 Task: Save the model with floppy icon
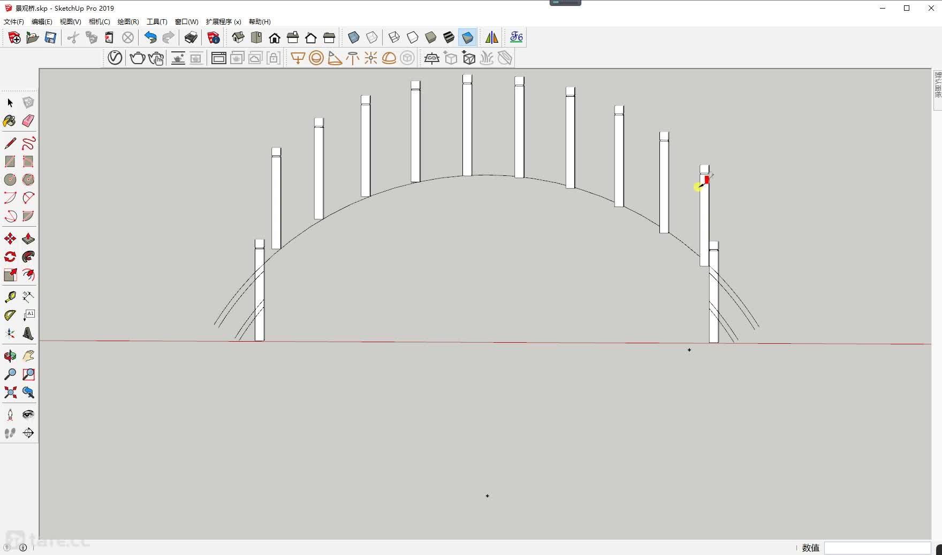(51, 37)
